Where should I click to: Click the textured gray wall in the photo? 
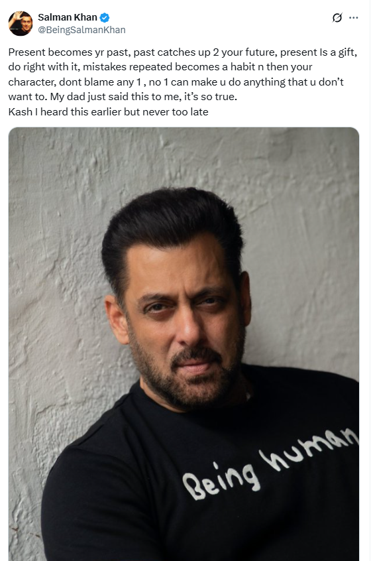(57, 251)
